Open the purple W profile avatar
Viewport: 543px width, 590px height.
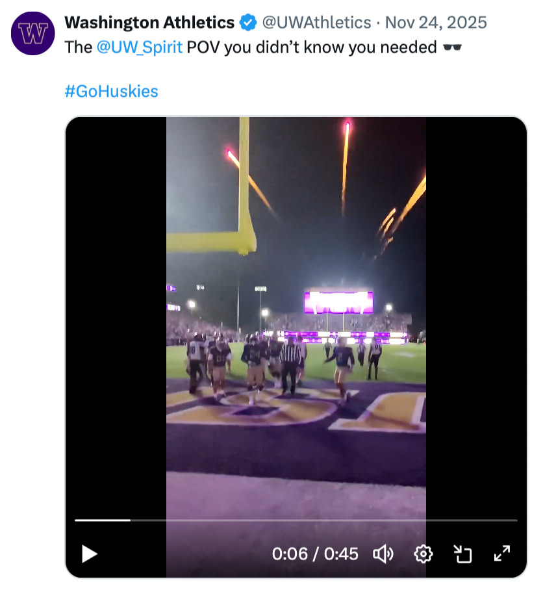pos(33,32)
